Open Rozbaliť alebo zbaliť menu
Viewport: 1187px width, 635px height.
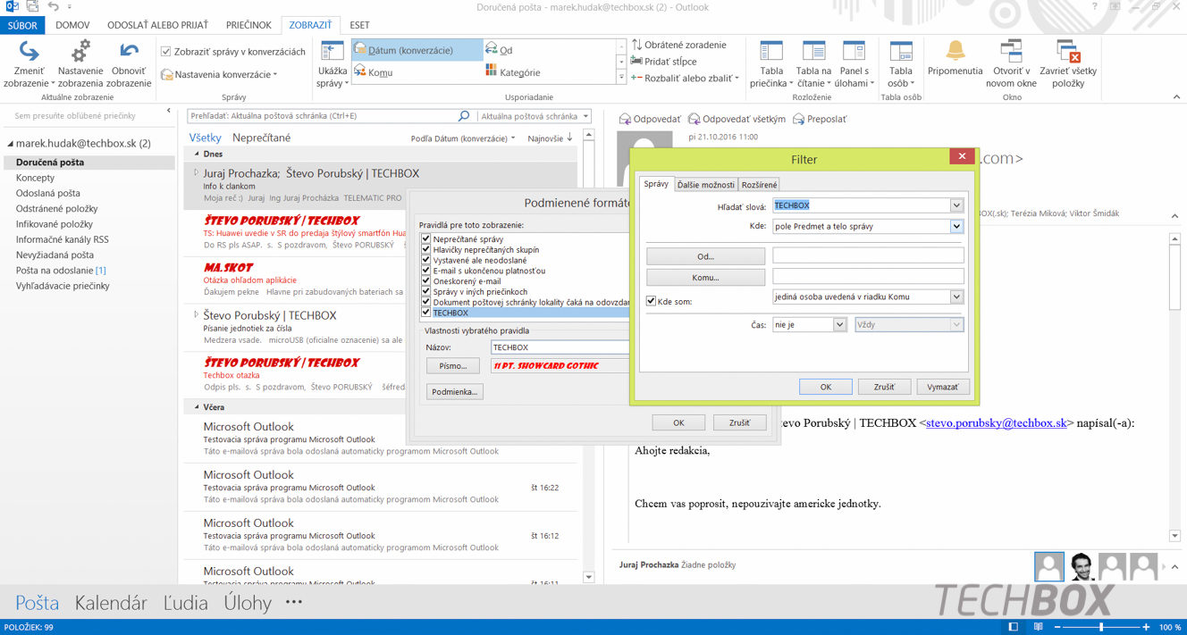tap(685, 79)
